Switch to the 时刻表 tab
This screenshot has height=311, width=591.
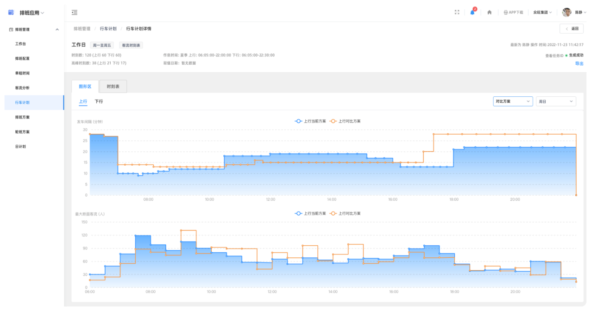coord(113,87)
